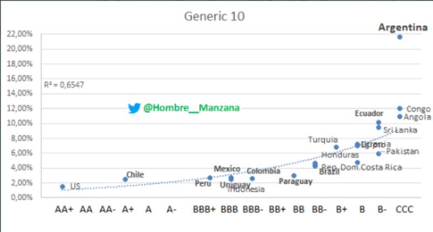Click the Argentina data point

[x=399, y=37]
